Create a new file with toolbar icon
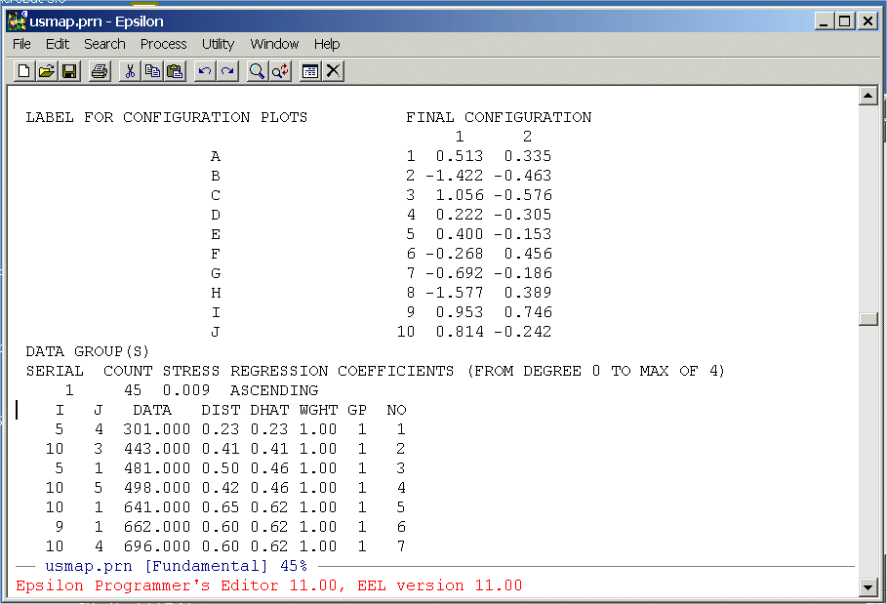The width and height of the screenshot is (887, 604). [x=23, y=71]
